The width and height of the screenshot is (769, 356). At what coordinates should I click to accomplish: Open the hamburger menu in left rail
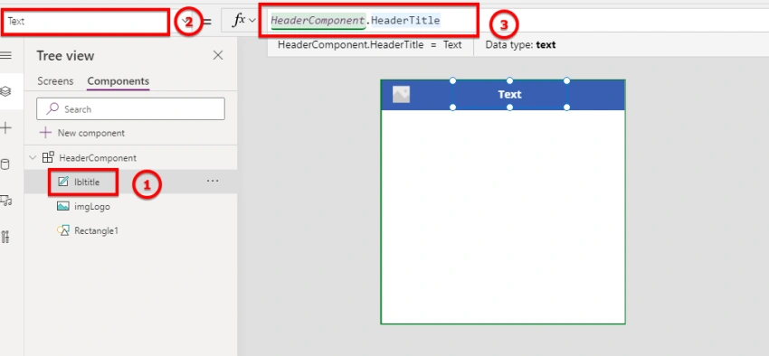5,55
